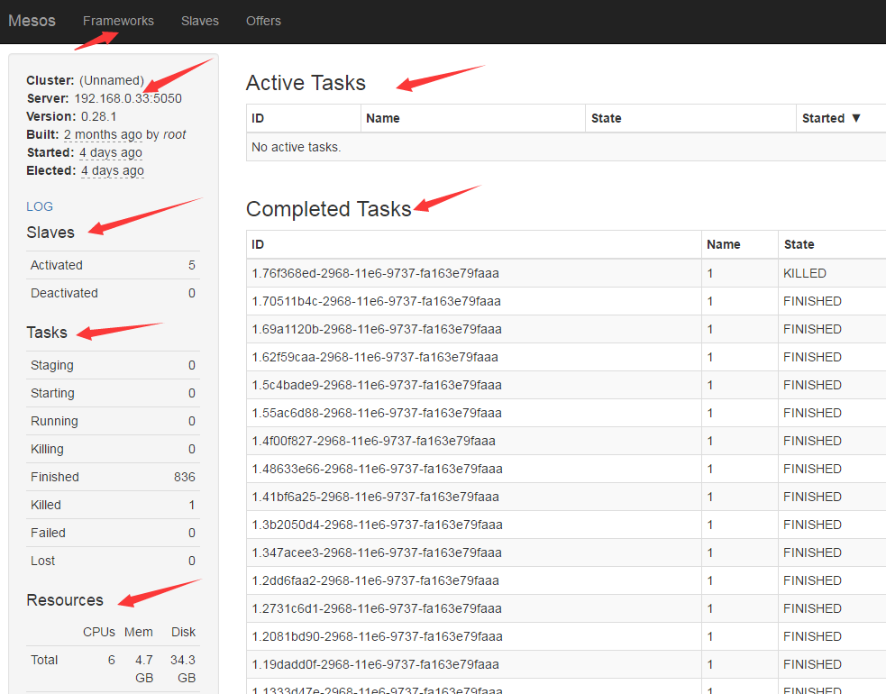
Task: Open the Frameworks tab in navbar
Action: tap(118, 21)
